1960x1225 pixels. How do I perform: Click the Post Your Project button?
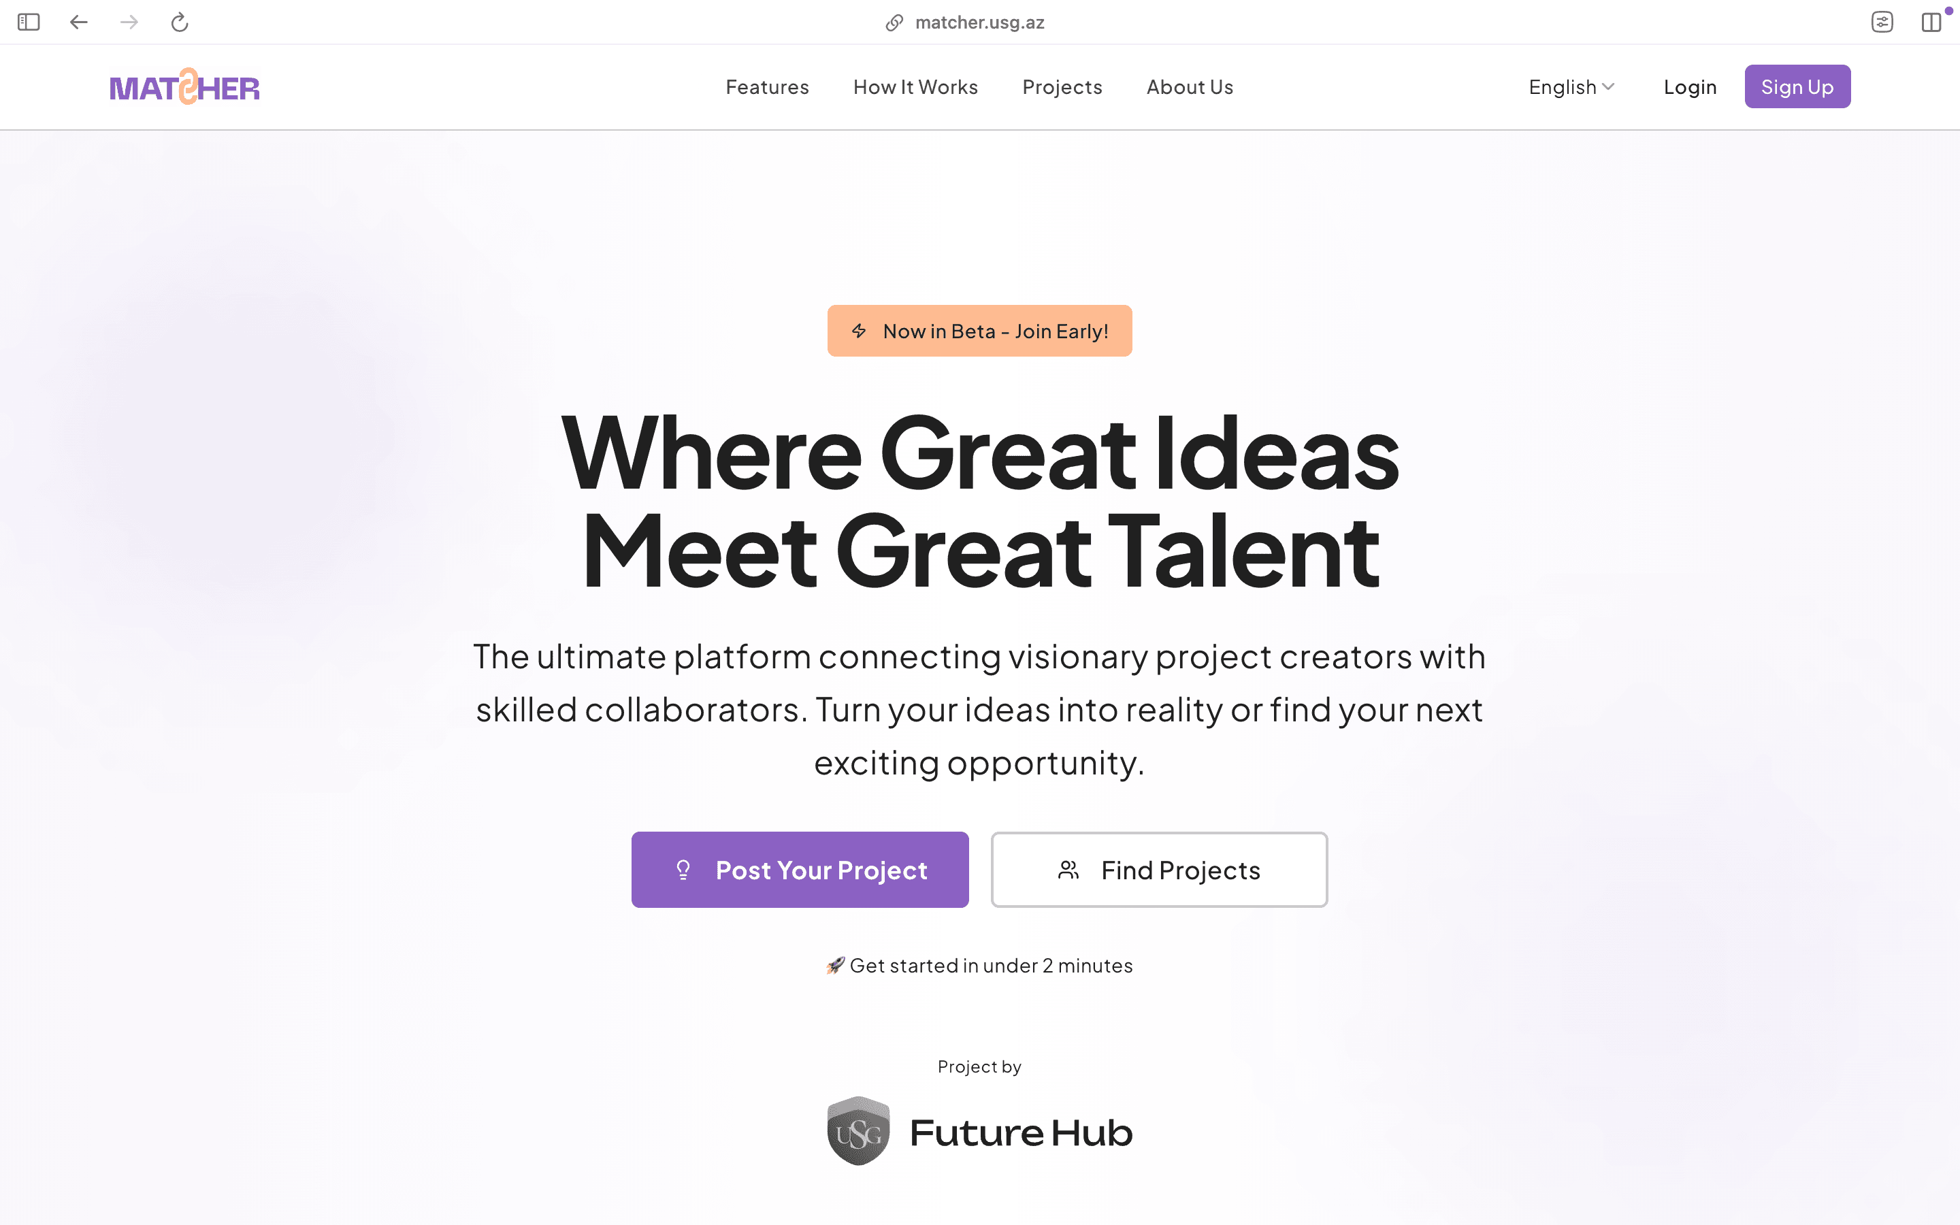point(800,869)
